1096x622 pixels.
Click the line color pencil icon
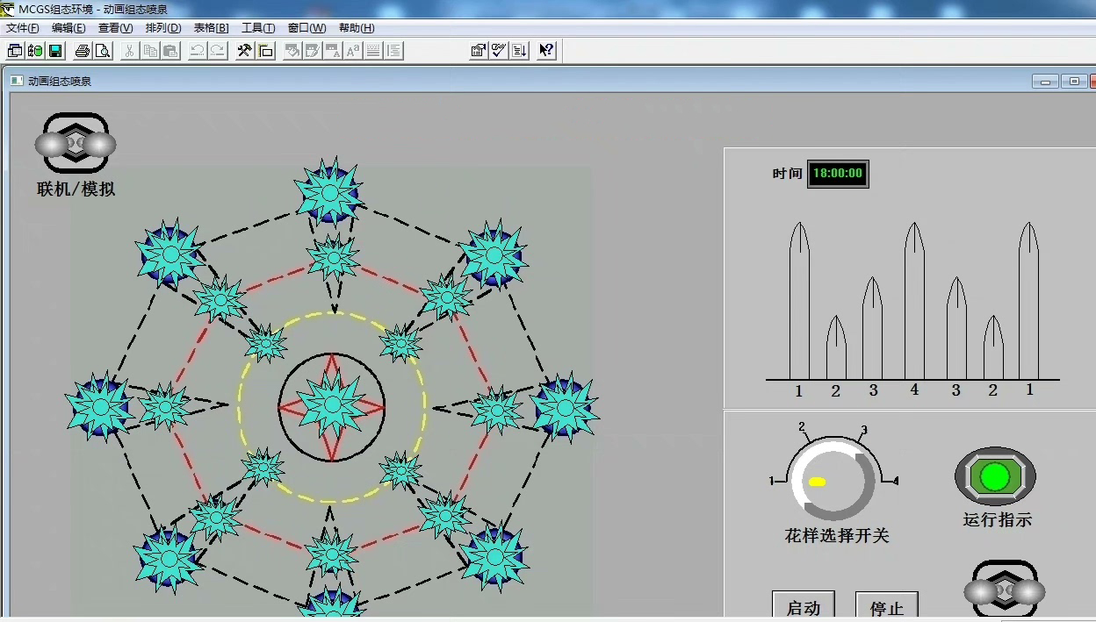click(313, 50)
